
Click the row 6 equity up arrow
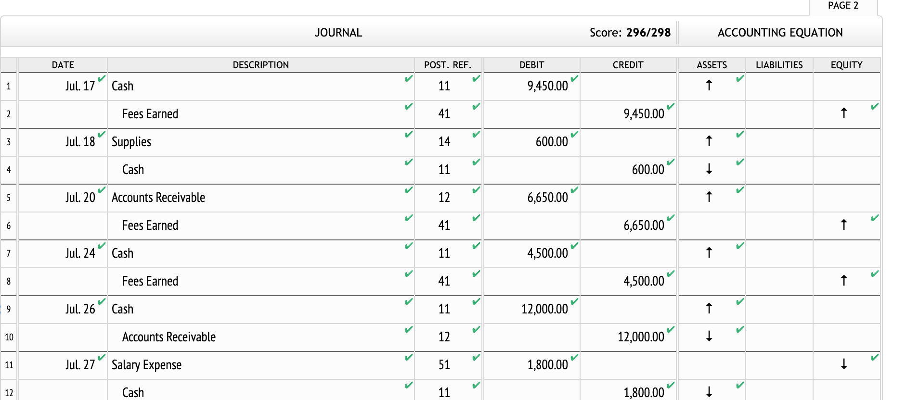pos(843,225)
